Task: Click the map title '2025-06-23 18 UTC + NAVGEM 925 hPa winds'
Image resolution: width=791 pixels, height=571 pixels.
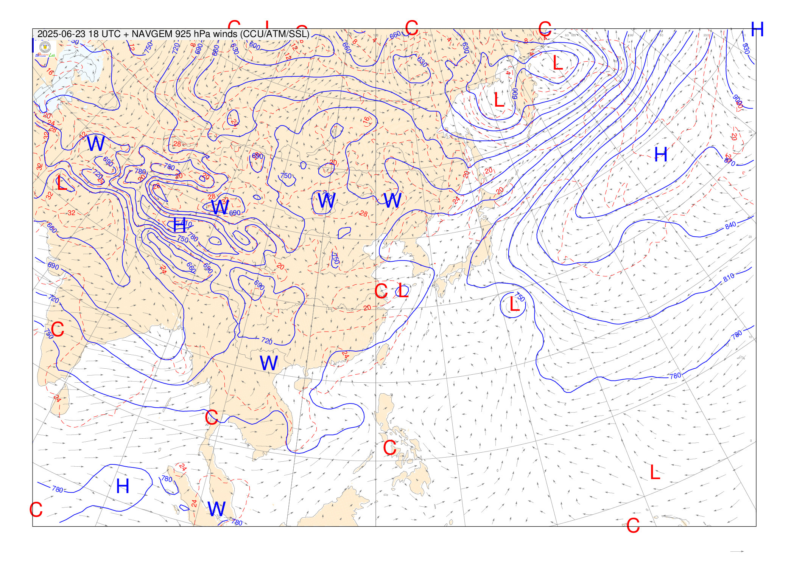Action: click(x=139, y=34)
